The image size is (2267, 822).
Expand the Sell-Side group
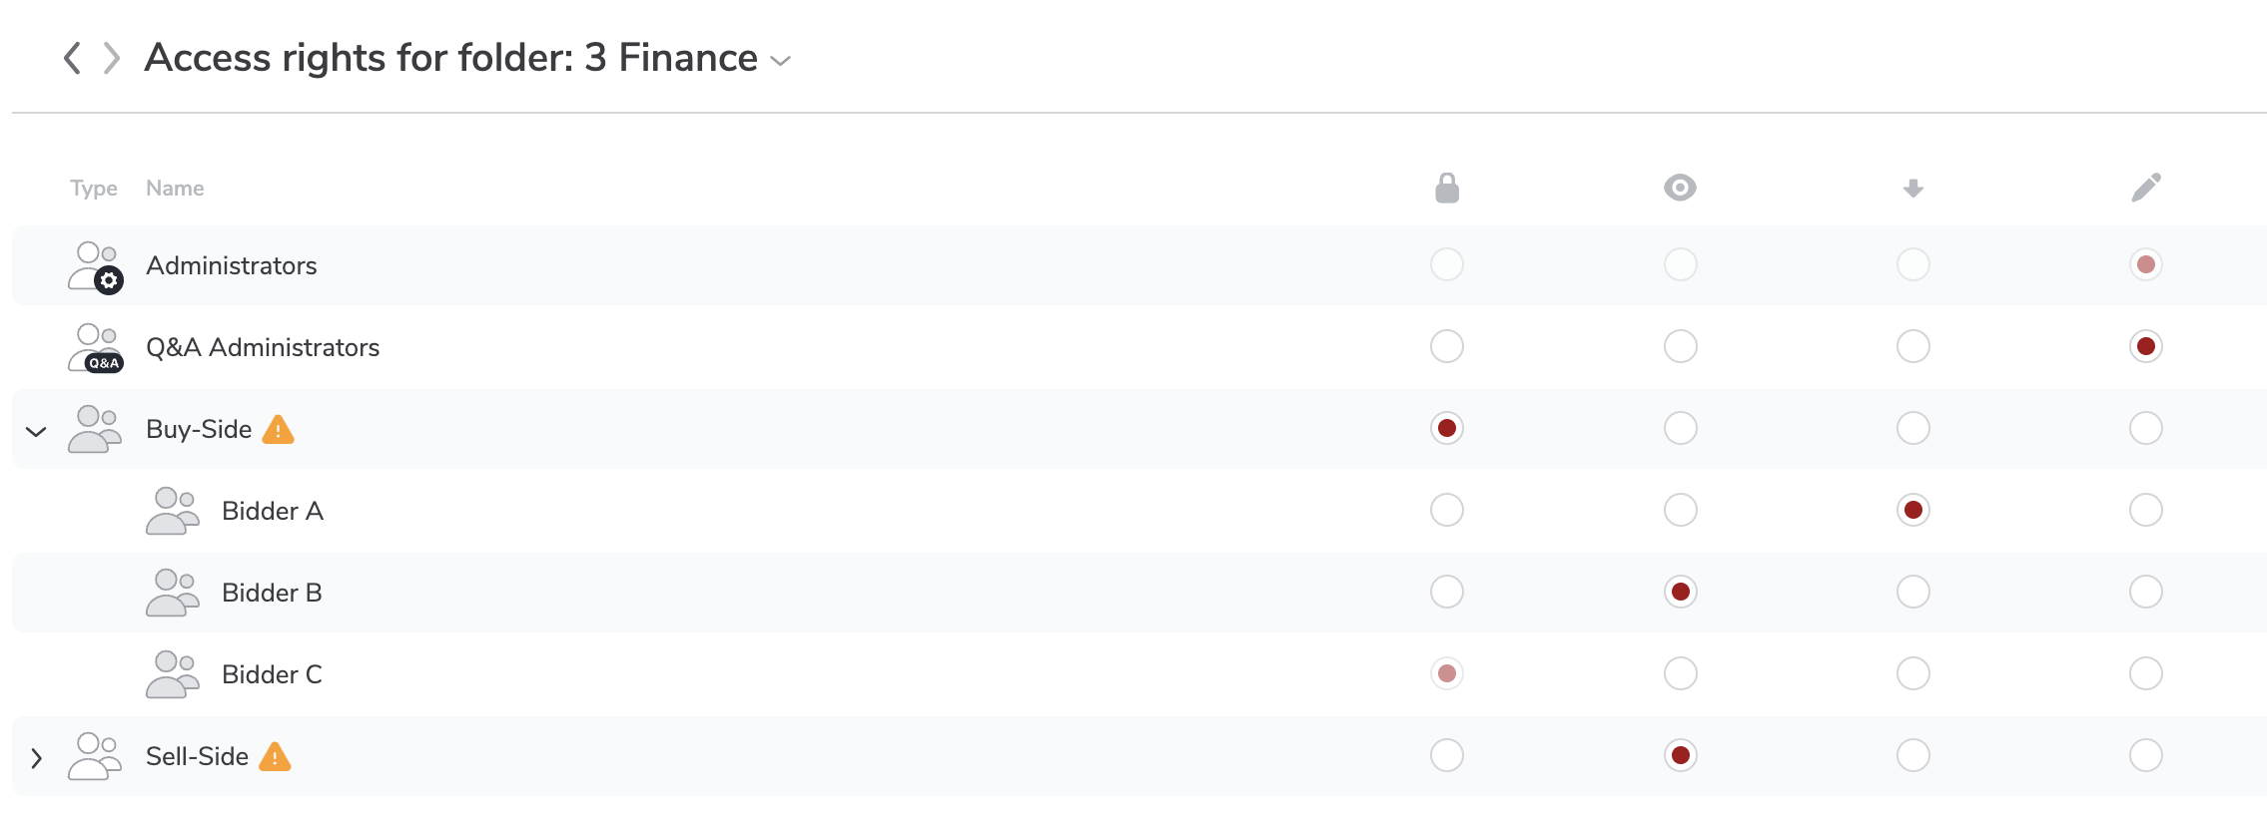pyautogui.click(x=36, y=758)
